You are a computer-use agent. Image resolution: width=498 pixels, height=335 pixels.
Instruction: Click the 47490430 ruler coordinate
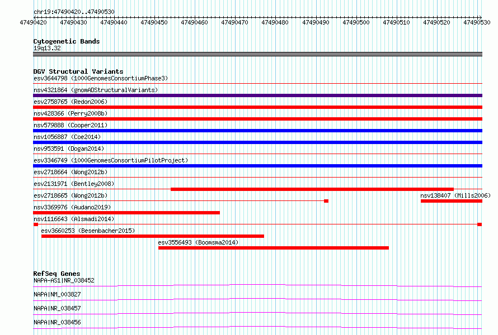pyautogui.click(x=73, y=22)
